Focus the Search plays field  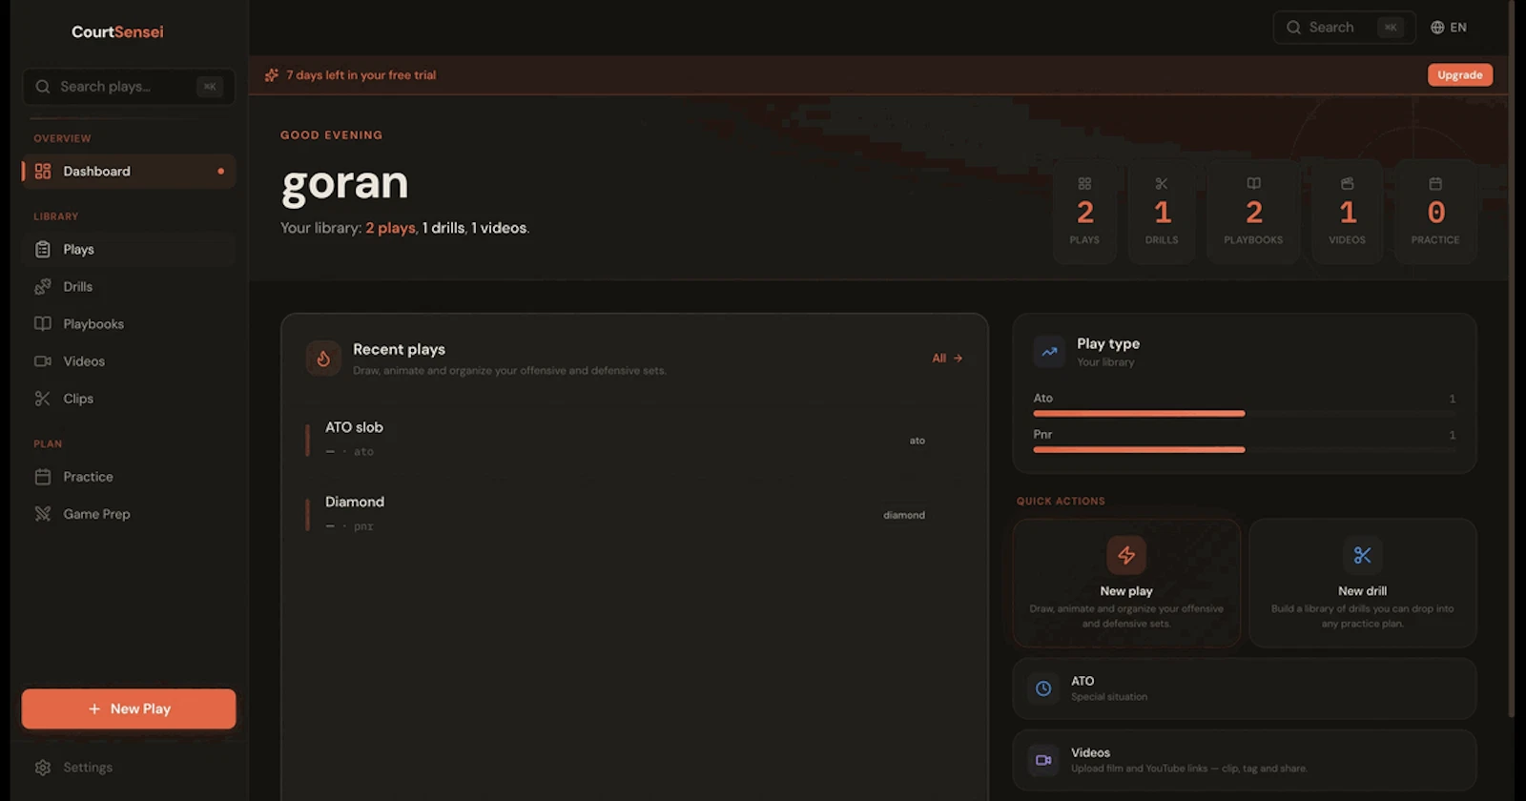pos(129,87)
